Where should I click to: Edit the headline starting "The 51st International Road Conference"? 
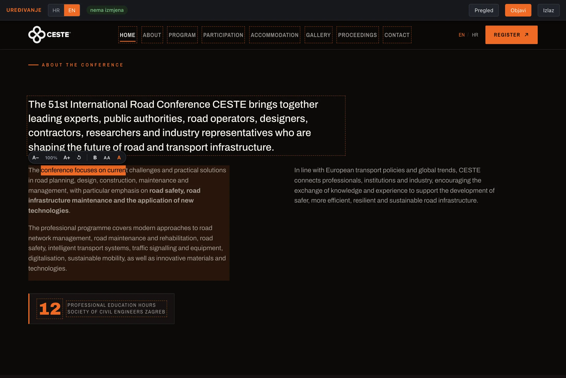point(186,126)
